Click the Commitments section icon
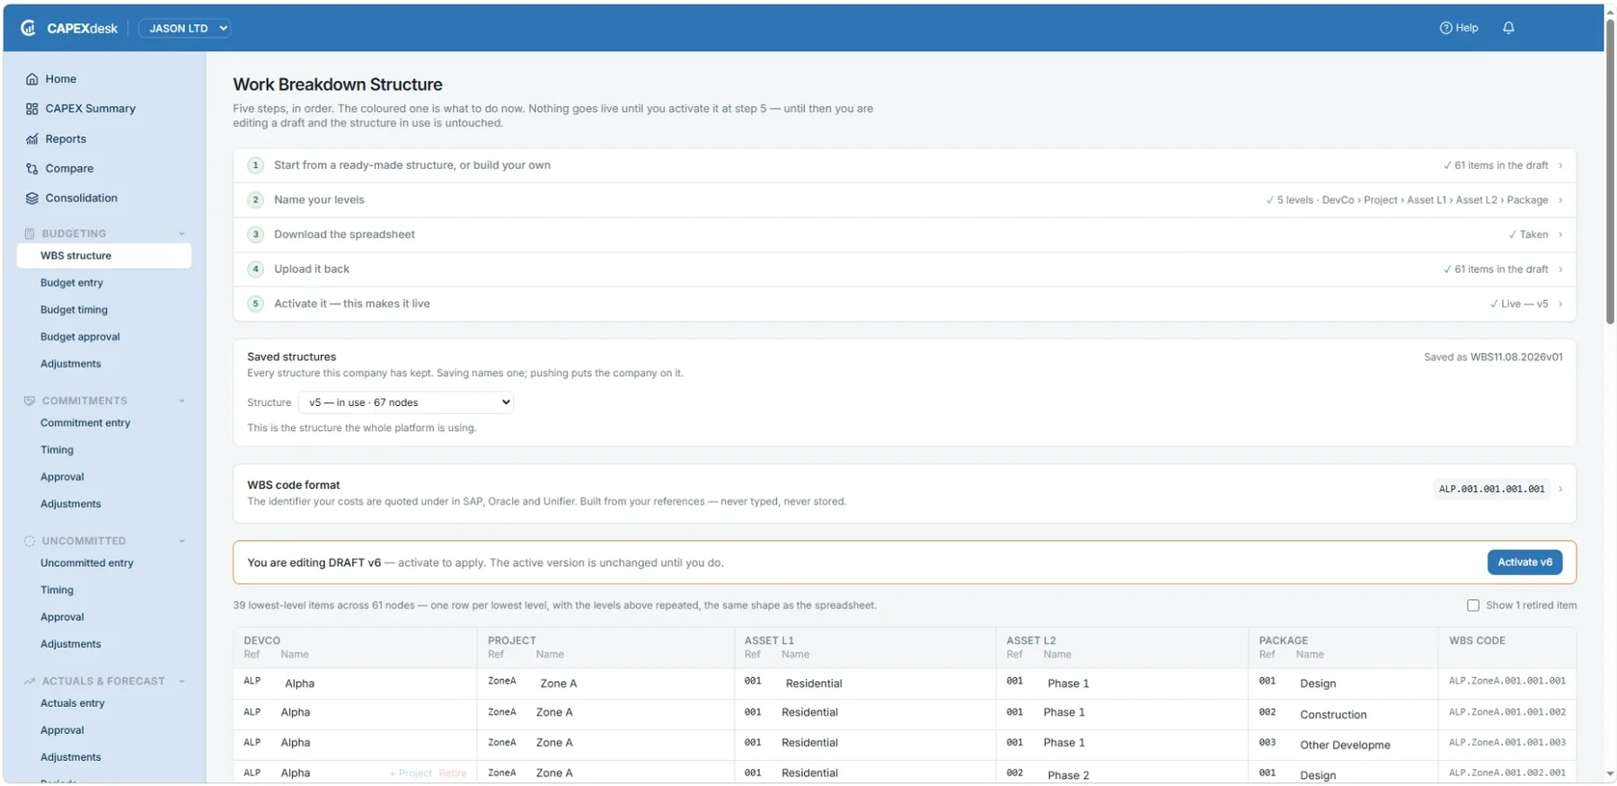The image size is (1617, 786). (x=30, y=401)
